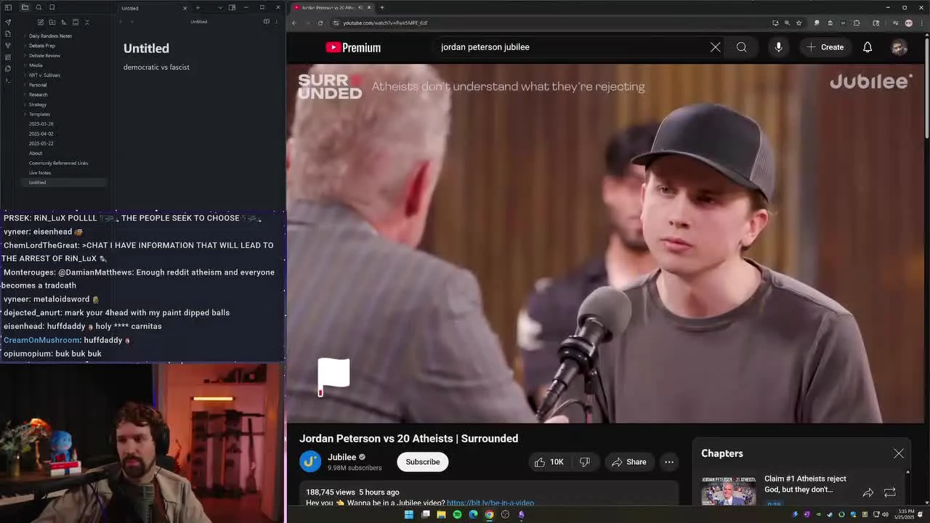Open the Obsidian bookmarks pane icon
Screen dimensions: 930x523
click(52, 7)
